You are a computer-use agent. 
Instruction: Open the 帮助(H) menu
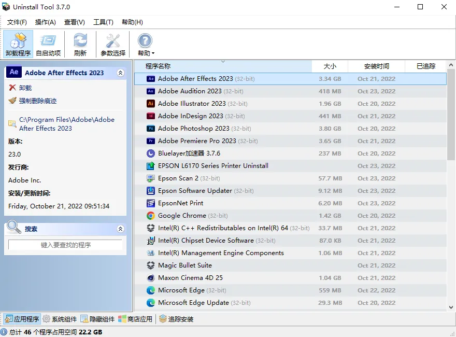point(132,22)
